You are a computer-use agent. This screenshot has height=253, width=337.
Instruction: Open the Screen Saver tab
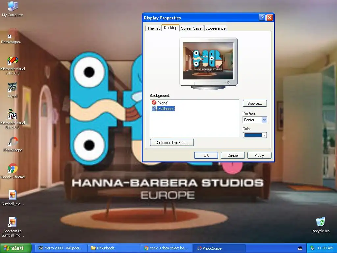point(192,28)
